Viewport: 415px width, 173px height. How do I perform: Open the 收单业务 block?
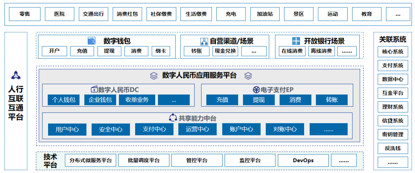pyautogui.click(x=136, y=100)
